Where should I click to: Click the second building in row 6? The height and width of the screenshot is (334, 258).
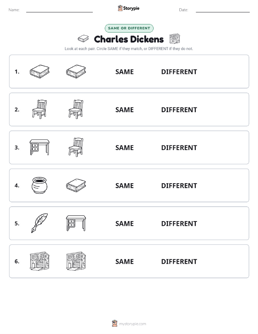pyautogui.click(x=76, y=261)
